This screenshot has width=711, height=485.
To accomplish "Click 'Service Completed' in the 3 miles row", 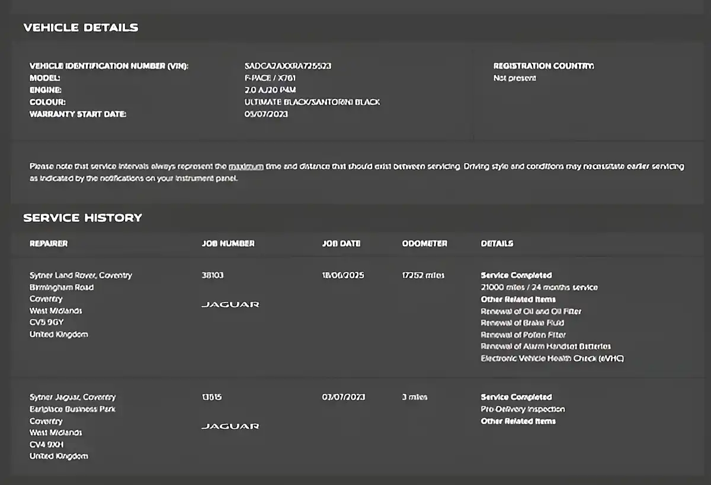I will pyautogui.click(x=516, y=397).
